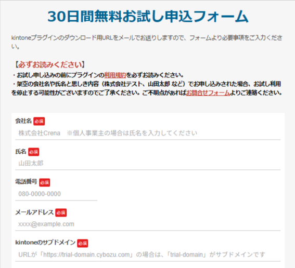
Task: Open the お問合せフォーム link
Action: point(208,93)
